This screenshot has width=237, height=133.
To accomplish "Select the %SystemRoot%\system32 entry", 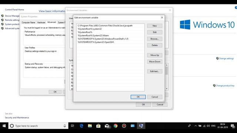I will 110,29.
